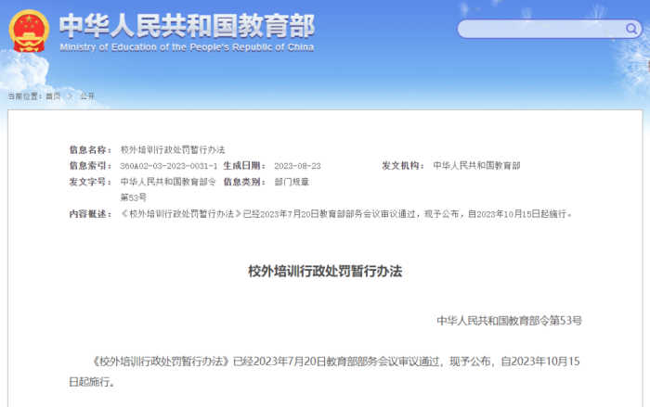
Task: Click the 内容概述 label
Action: point(90,214)
